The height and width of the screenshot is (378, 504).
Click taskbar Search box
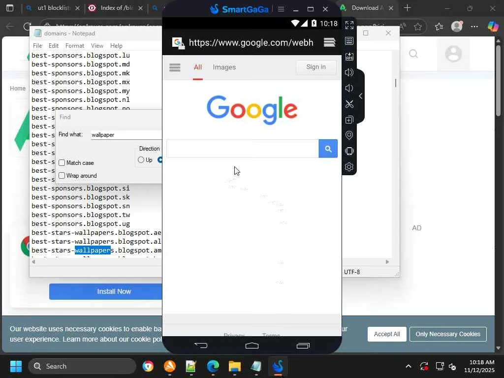click(x=82, y=366)
